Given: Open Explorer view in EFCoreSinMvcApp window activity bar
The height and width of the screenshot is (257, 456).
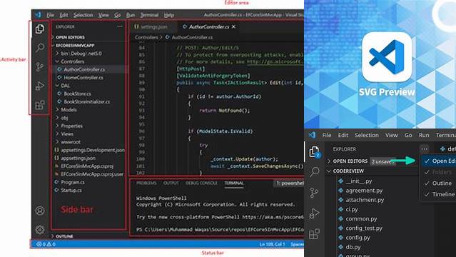Looking at the screenshot, I should [x=40, y=29].
